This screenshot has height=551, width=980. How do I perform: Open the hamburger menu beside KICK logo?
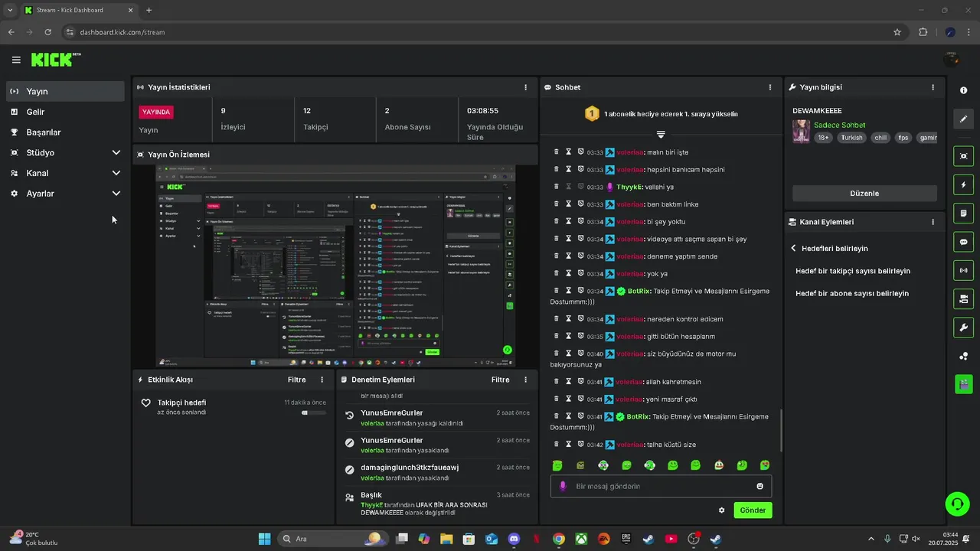point(16,60)
